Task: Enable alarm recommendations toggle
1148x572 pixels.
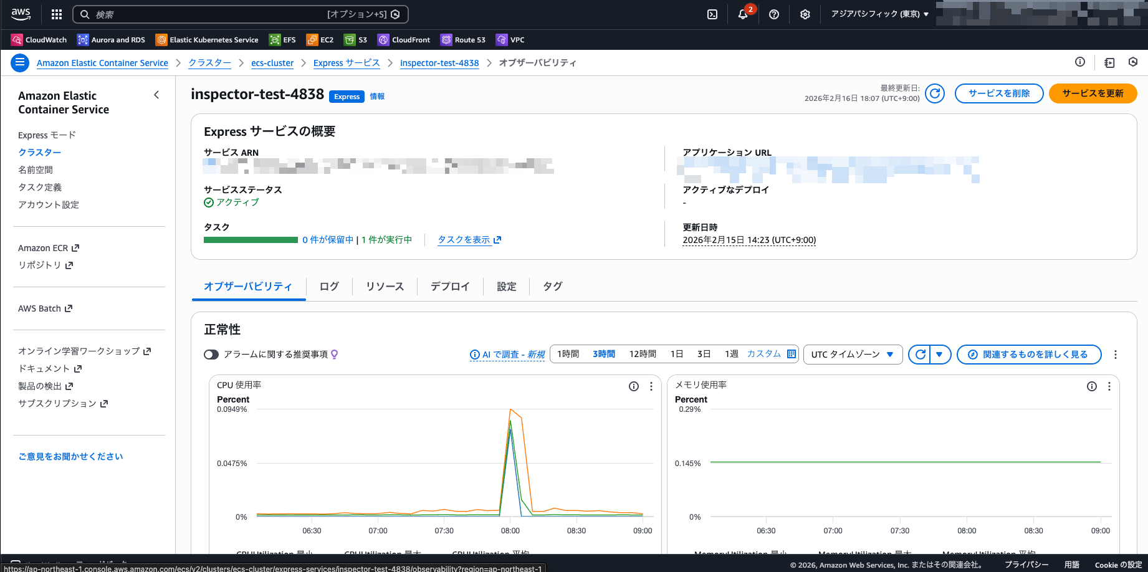Action: (211, 355)
